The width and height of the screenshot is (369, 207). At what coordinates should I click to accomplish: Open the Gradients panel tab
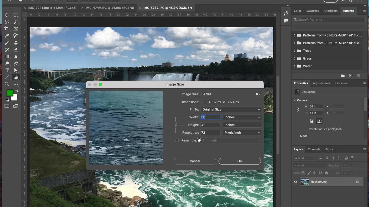(331, 11)
